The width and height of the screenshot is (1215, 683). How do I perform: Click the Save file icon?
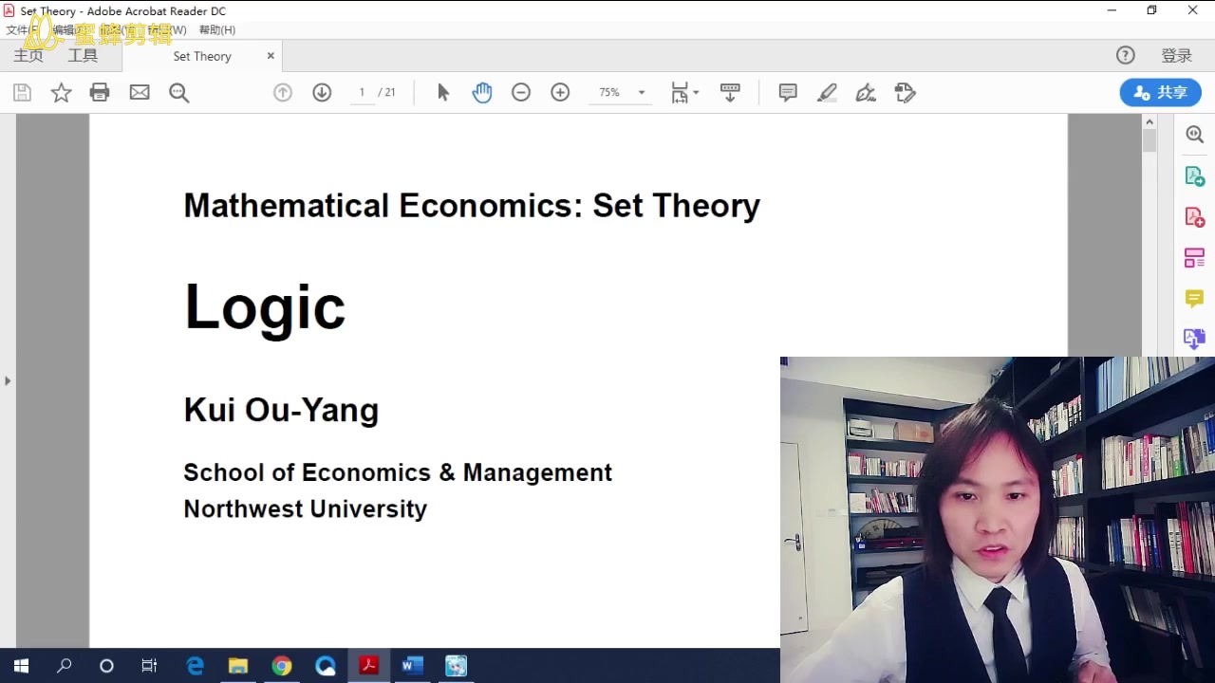pos(22,92)
